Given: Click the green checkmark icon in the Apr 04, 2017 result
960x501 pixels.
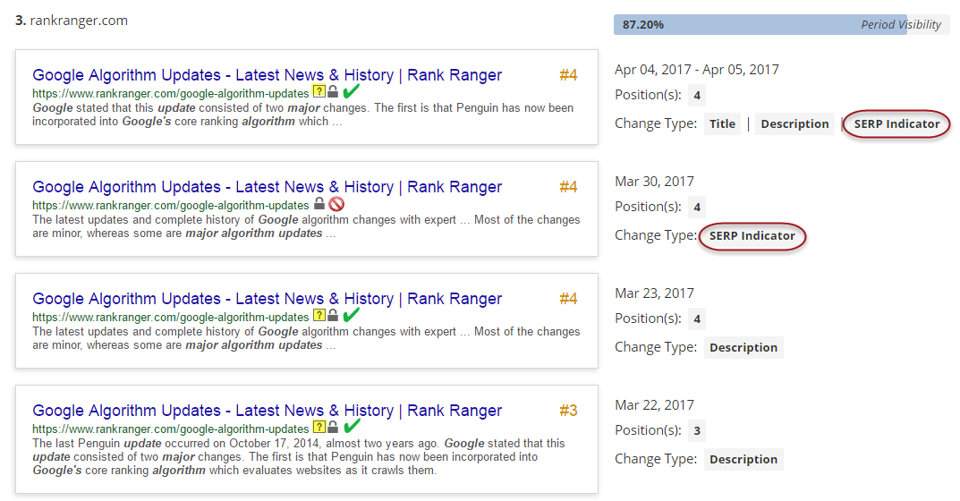Looking at the screenshot, I should (x=352, y=91).
